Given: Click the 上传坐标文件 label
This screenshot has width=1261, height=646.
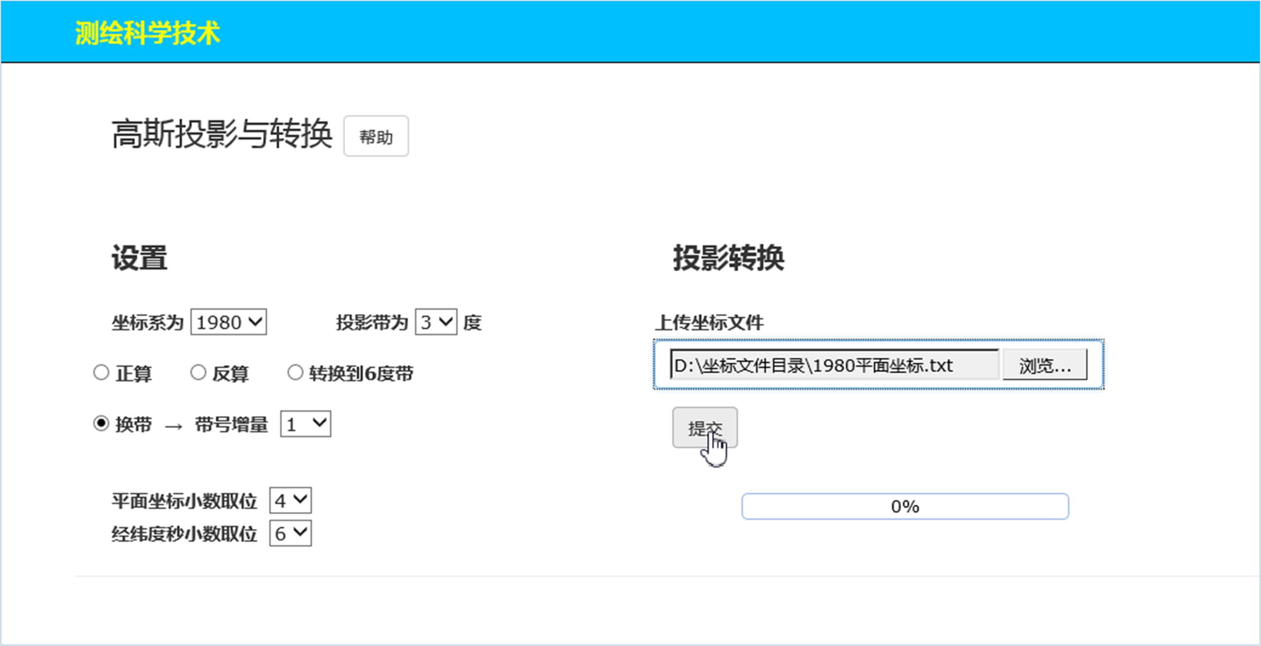Looking at the screenshot, I should click(x=709, y=322).
